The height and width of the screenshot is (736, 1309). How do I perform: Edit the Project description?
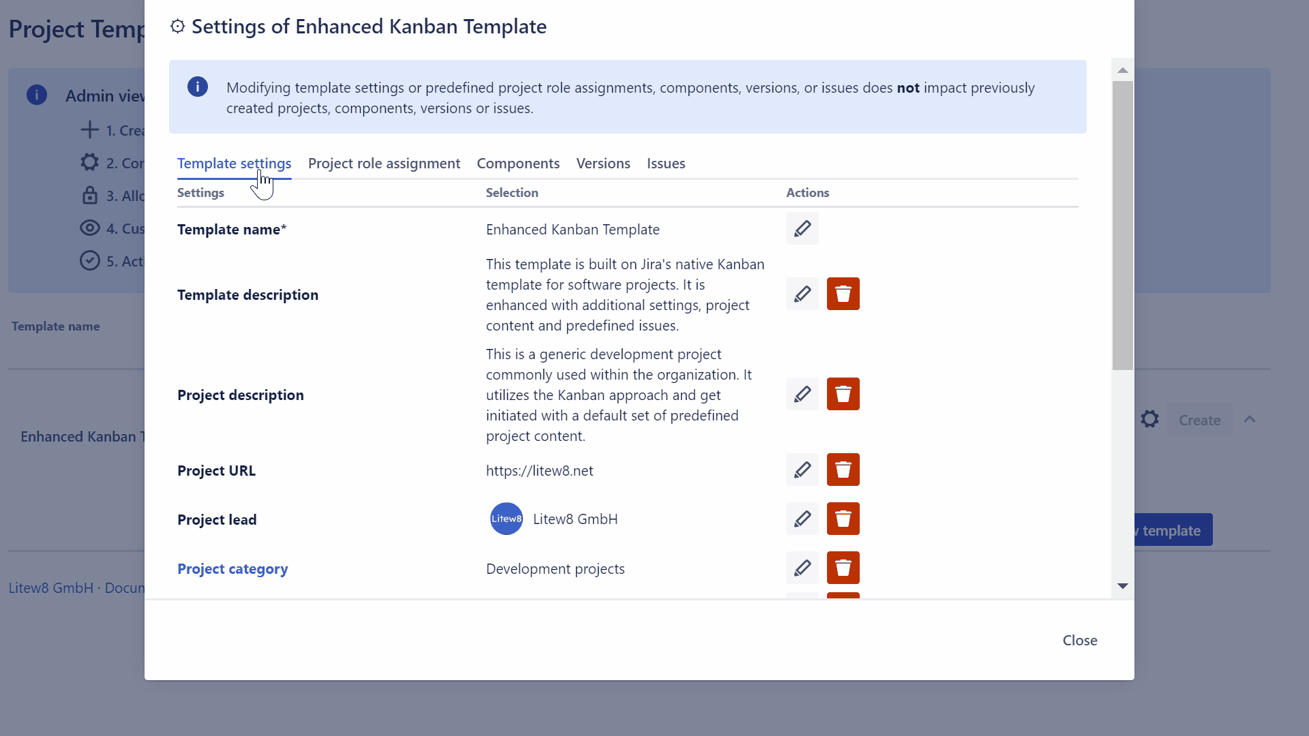(x=802, y=394)
